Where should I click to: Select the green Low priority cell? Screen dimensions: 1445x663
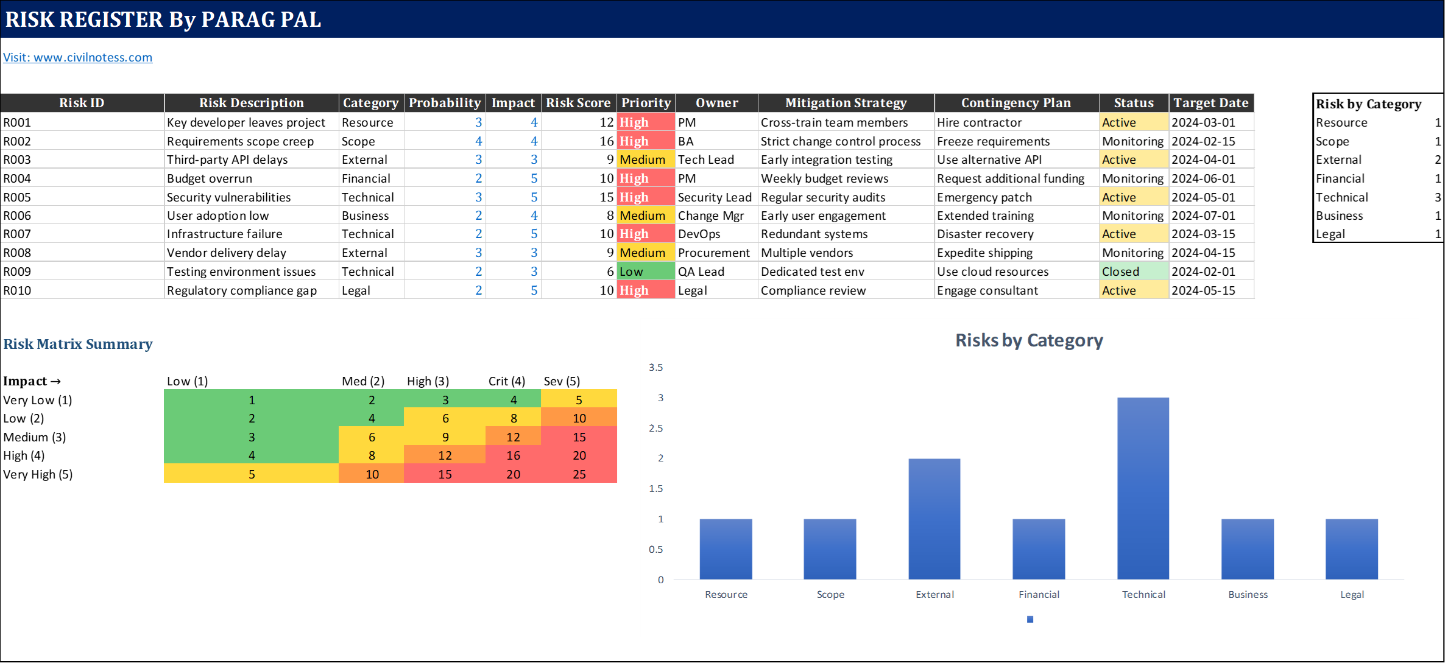tap(645, 272)
